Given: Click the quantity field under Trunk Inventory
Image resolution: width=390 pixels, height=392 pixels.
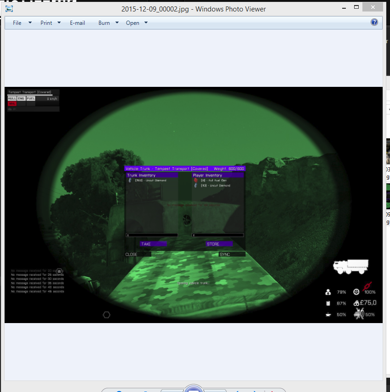Looking at the screenshot, I should [x=152, y=235].
